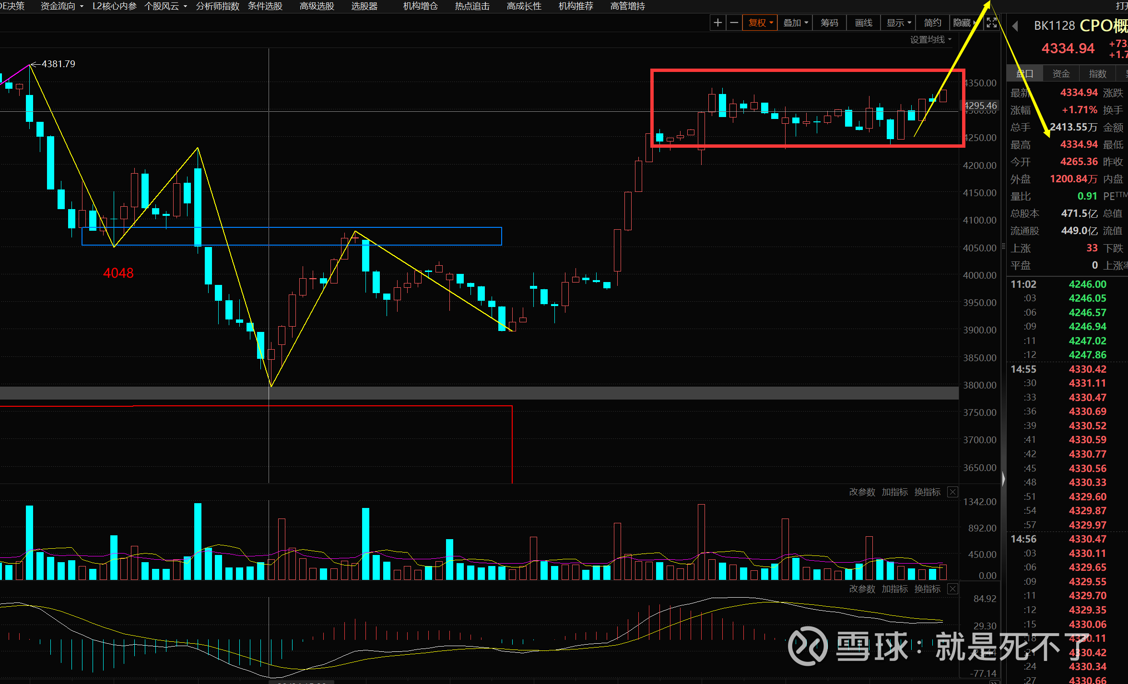This screenshot has width=1128, height=684.
Task: Click the 外盘 1200.84万 value
Action: click(x=1073, y=179)
